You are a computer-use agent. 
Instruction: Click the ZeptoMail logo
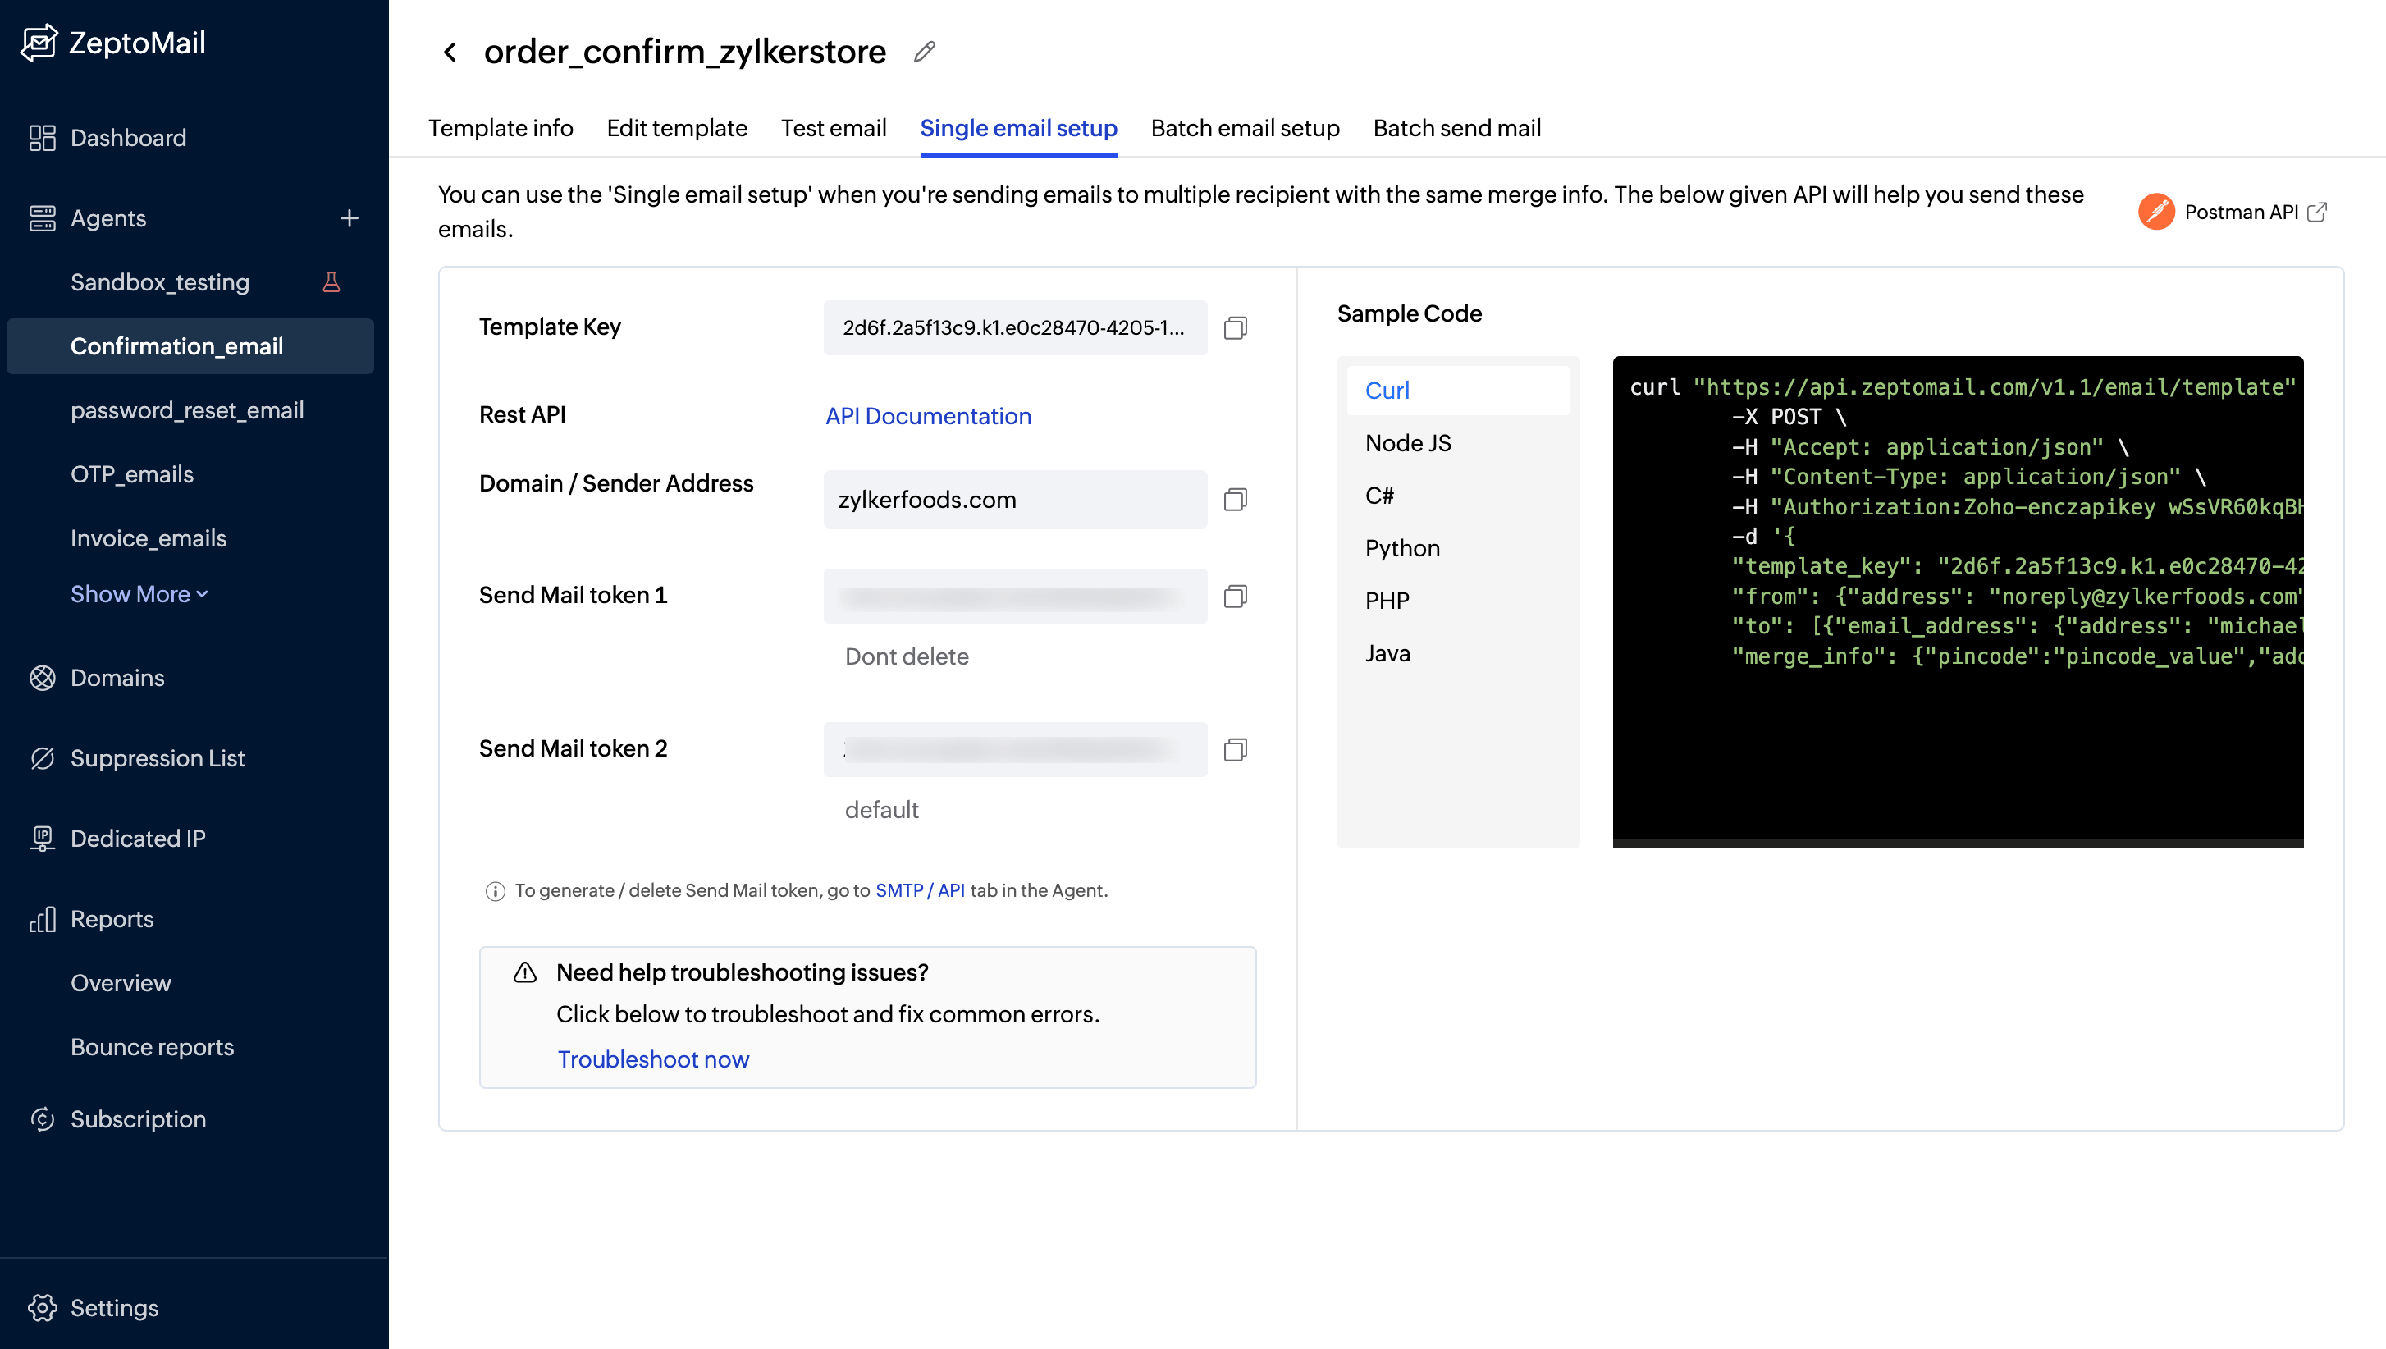point(114,43)
